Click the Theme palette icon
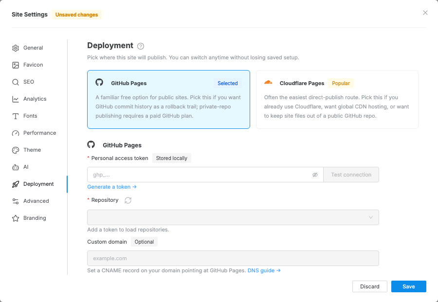 pos(16,150)
